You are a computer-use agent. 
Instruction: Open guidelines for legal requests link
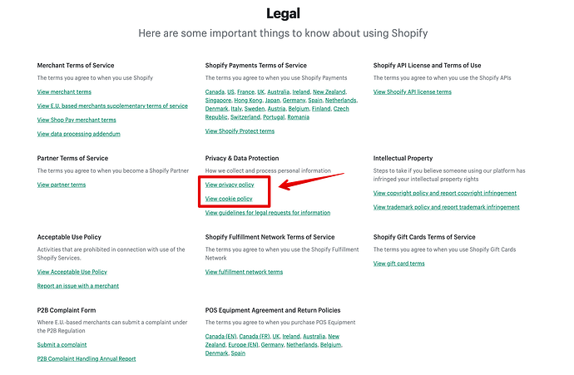pos(268,213)
